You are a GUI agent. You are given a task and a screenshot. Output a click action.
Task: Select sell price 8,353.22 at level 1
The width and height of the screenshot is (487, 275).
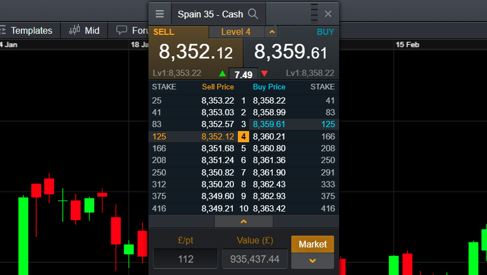[x=218, y=101]
